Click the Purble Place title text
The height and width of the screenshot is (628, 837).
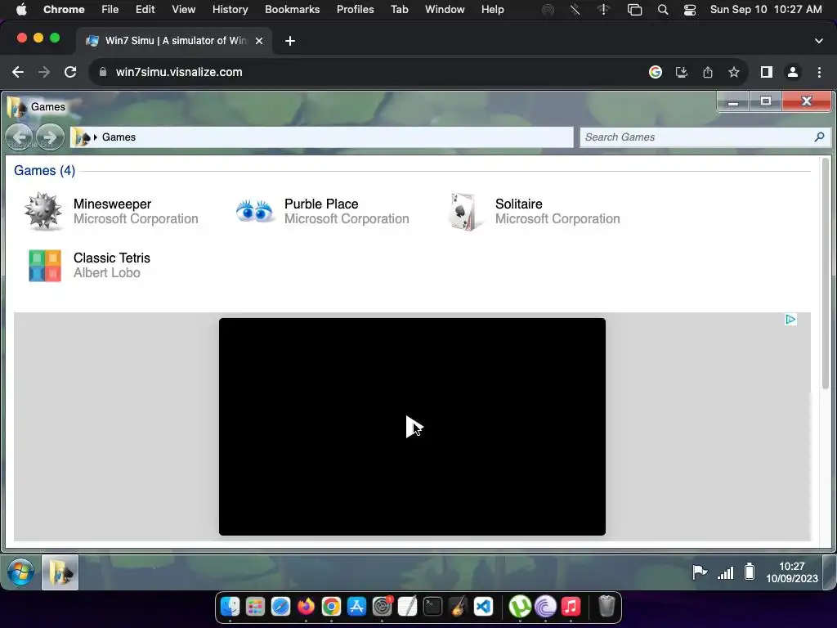click(x=320, y=204)
